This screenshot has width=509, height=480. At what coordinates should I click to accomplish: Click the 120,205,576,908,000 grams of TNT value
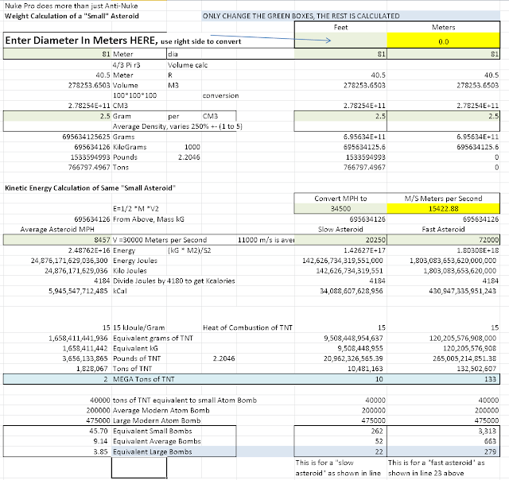point(462,338)
